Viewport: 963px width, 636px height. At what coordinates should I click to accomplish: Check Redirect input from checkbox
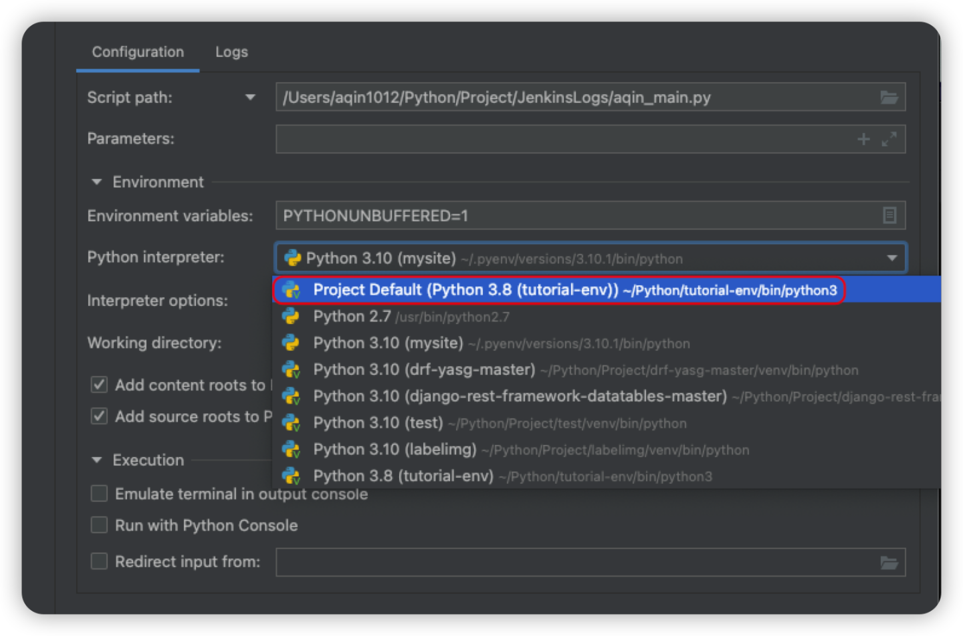click(x=99, y=561)
